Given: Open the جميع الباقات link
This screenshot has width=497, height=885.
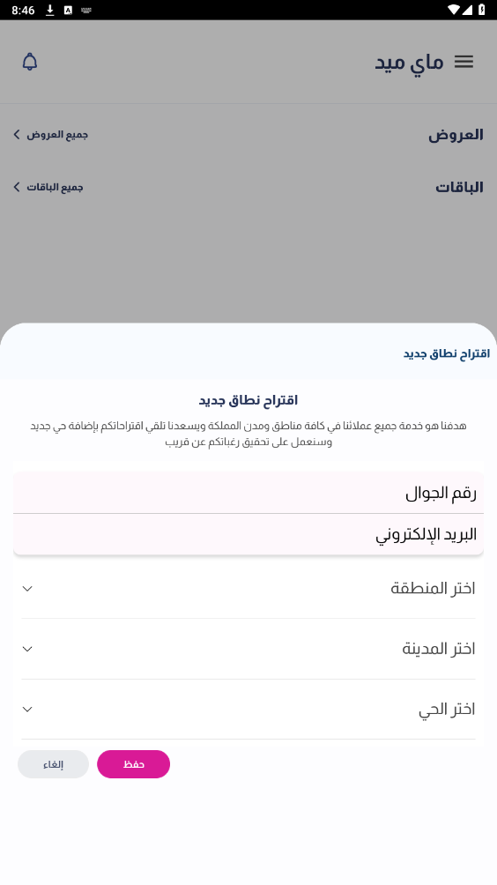Looking at the screenshot, I should [55, 187].
